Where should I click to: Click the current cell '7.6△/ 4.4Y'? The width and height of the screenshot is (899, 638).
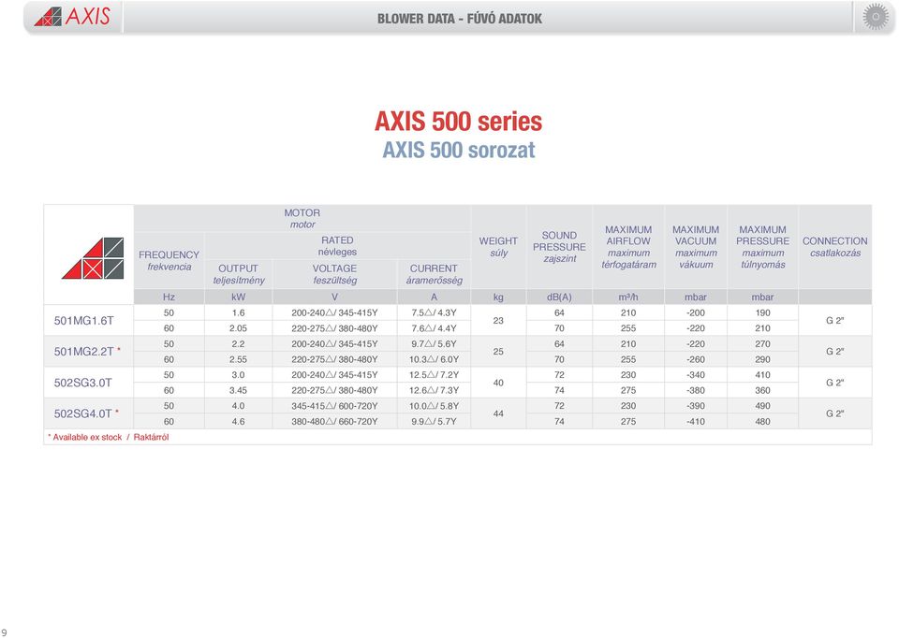pyautogui.click(x=434, y=328)
